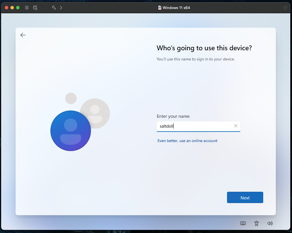292x233 pixels.
Task: Minimize VM window with yellow button
Action: [12, 8]
